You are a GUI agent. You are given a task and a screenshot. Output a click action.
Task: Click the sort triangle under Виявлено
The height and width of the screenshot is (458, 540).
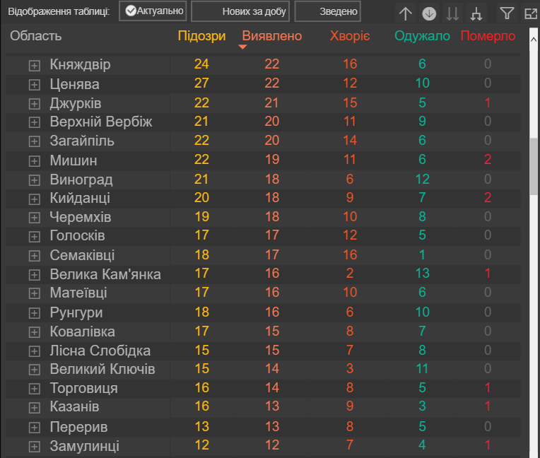click(x=242, y=47)
